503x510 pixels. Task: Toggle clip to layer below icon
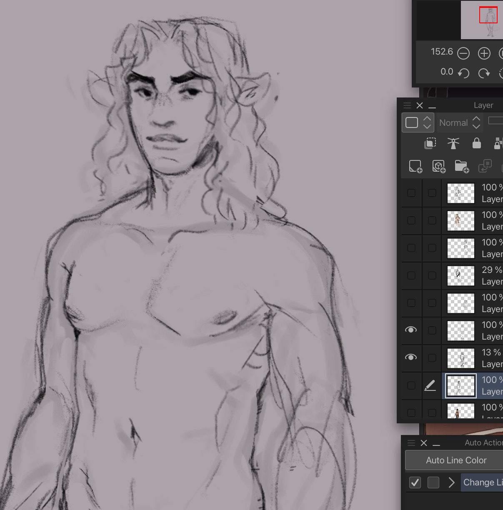point(430,143)
